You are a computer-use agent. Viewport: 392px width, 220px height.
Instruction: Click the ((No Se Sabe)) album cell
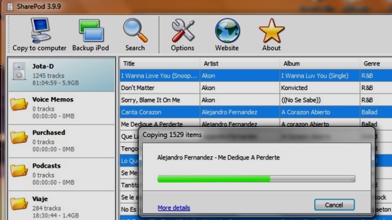point(320,100)
